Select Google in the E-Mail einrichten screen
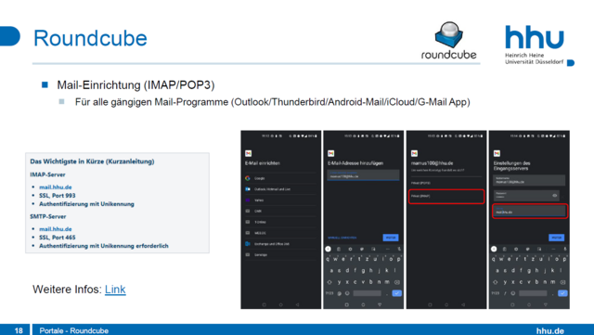 pyautogui.click(x=280, y=178)
